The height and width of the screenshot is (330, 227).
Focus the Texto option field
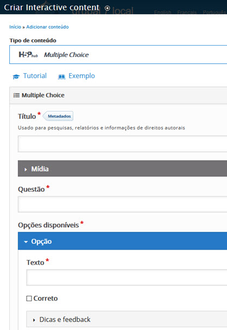click(127, 277)
